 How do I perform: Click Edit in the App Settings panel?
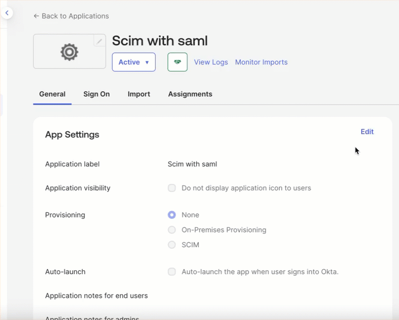[x=367, y=132]
